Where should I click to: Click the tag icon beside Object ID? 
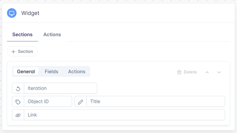(18, 102)
